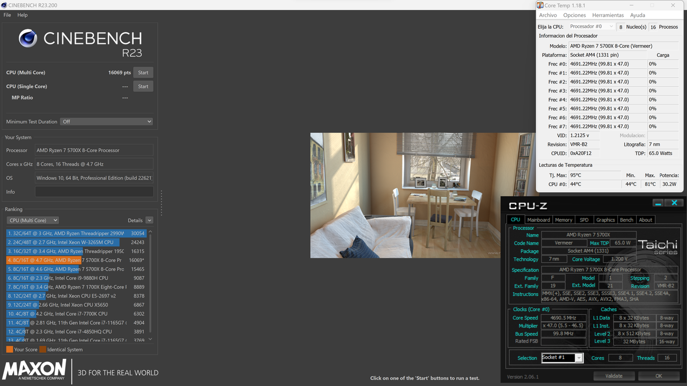687x386 pixels.
Task: Switch to CPU-Z Graphics tab
Action: point(605,220)
